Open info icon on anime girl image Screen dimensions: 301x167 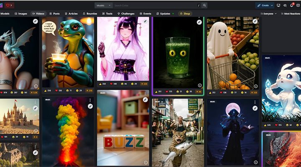[x=146, y=78]
